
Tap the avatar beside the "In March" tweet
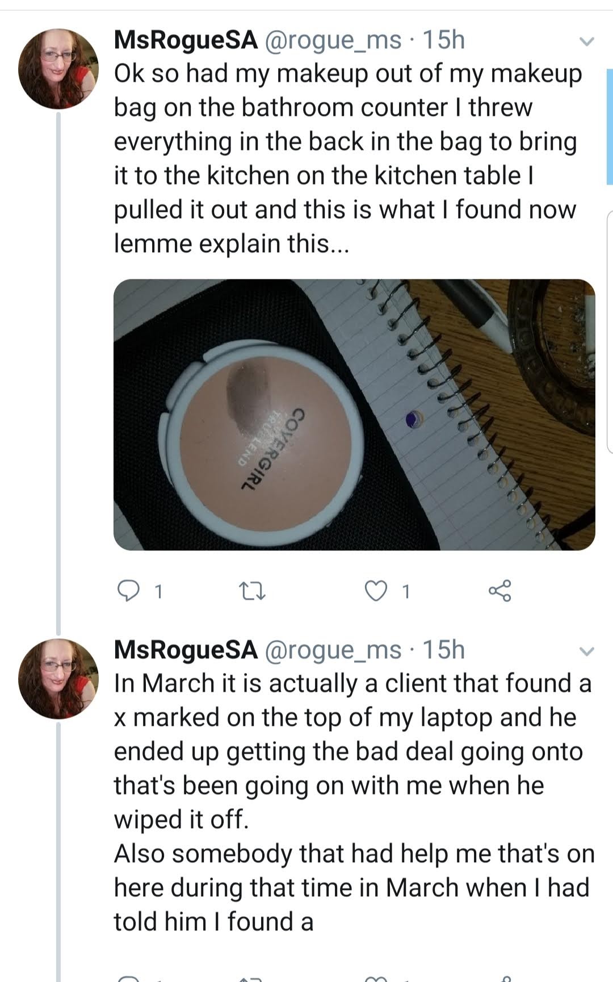click(x=58, y=679)
